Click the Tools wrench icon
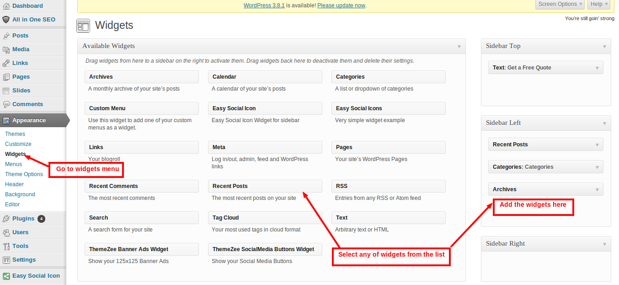The height and width of the screenshot is (285, 619). pos(6,246)
